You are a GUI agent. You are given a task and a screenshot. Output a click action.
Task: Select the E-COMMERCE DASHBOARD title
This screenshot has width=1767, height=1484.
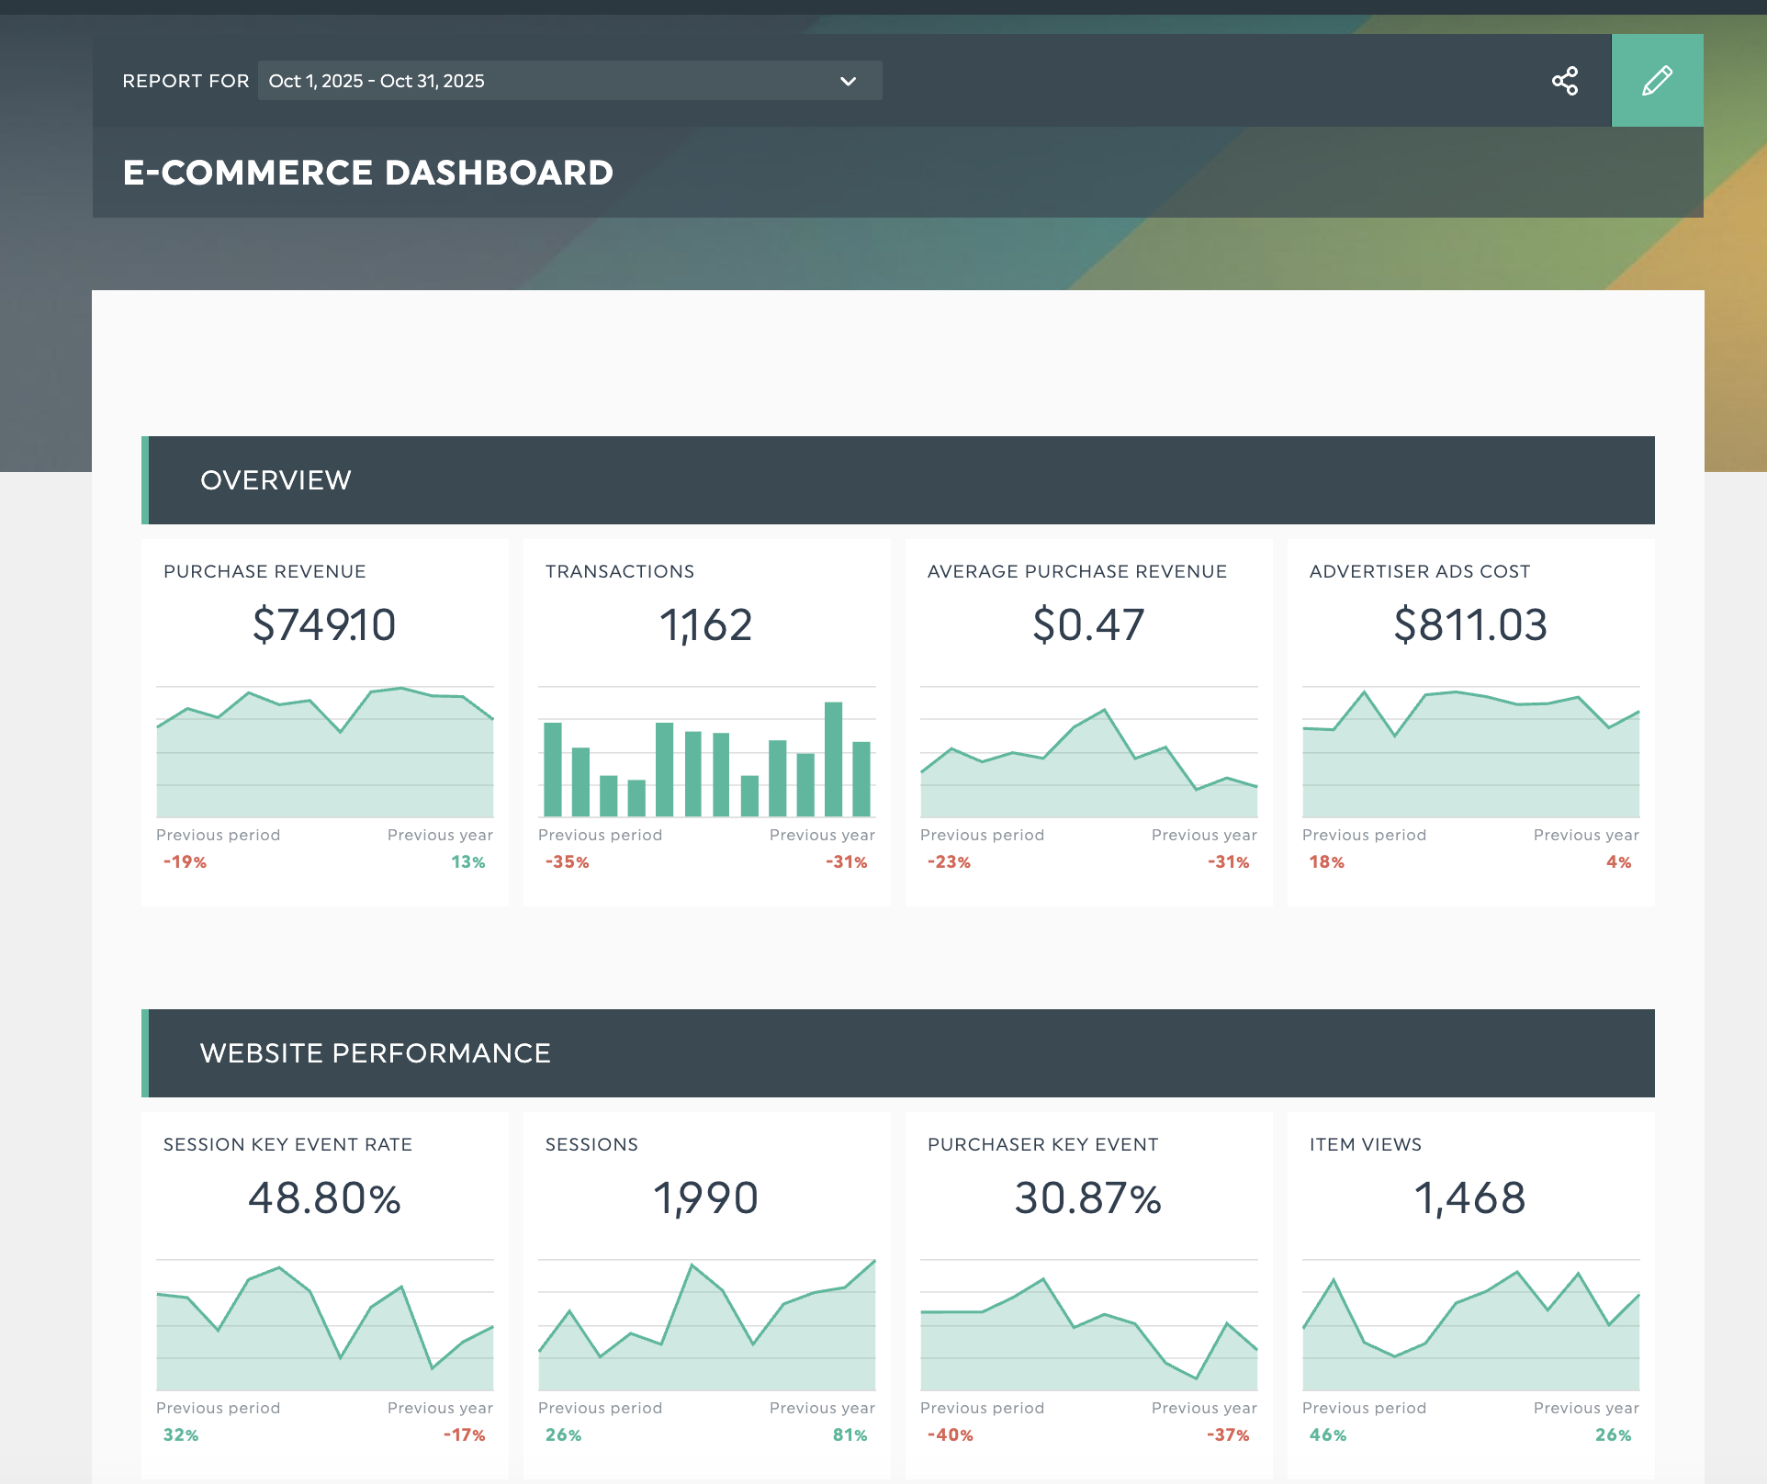pyautogui.click(x=367, y=173)
